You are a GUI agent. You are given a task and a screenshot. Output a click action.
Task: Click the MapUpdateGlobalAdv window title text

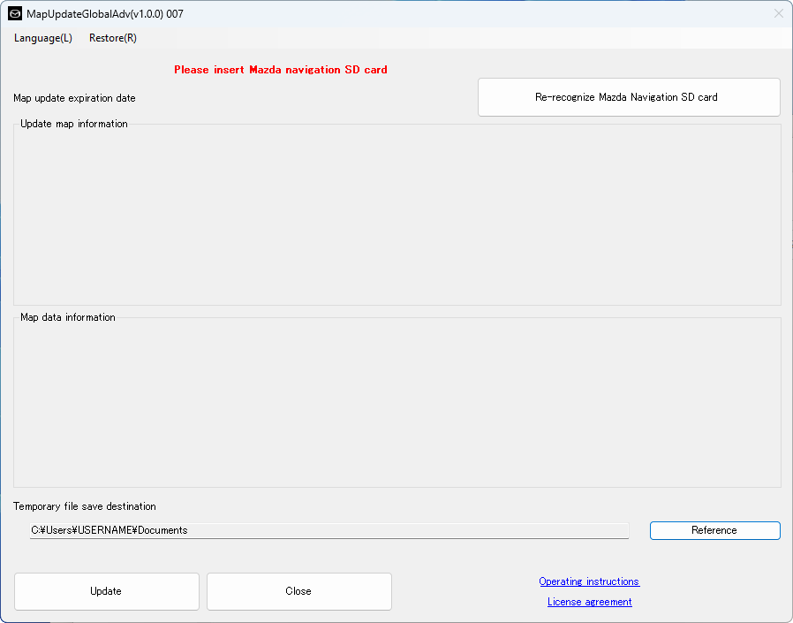click(x=104, y=14)
